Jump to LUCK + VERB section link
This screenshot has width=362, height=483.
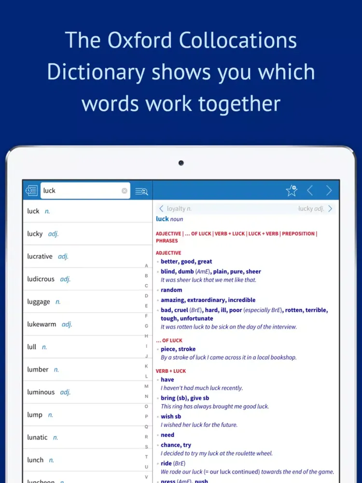click(263, 234)
